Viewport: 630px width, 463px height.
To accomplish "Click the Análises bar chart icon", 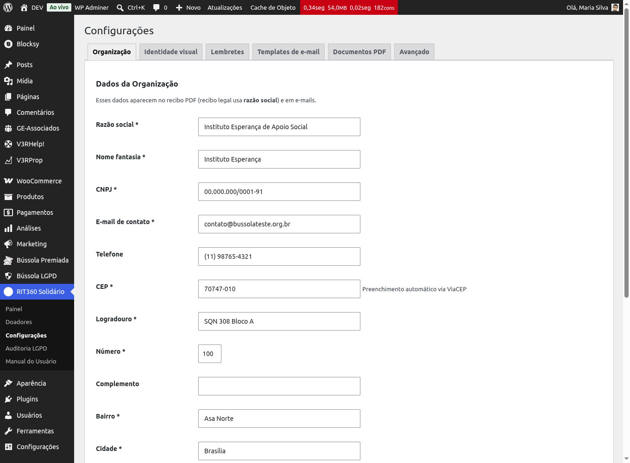I will (8, 228).
